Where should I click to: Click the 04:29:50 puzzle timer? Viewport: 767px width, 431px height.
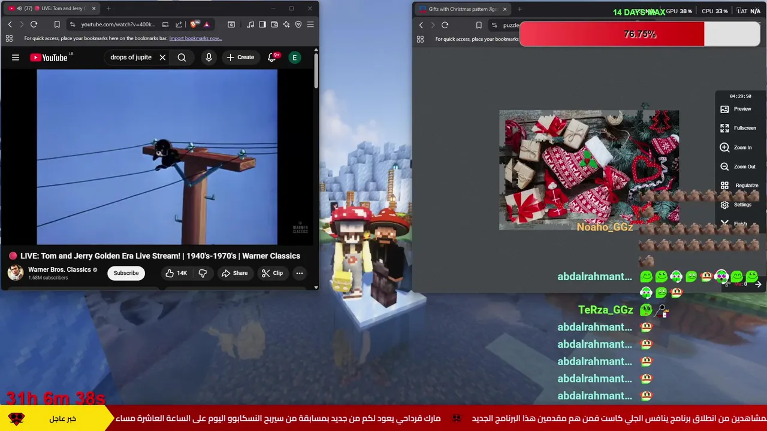pos(740,96)
